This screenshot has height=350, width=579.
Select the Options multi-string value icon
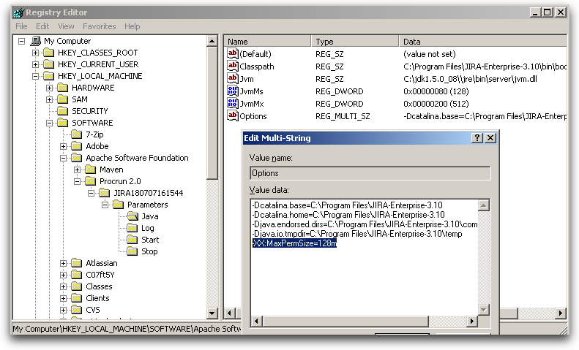(233, 115)
